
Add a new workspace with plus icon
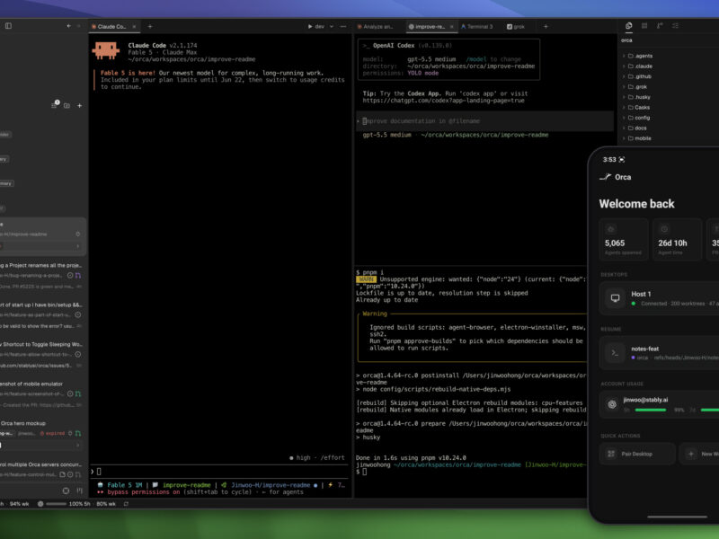click(79, 106)
